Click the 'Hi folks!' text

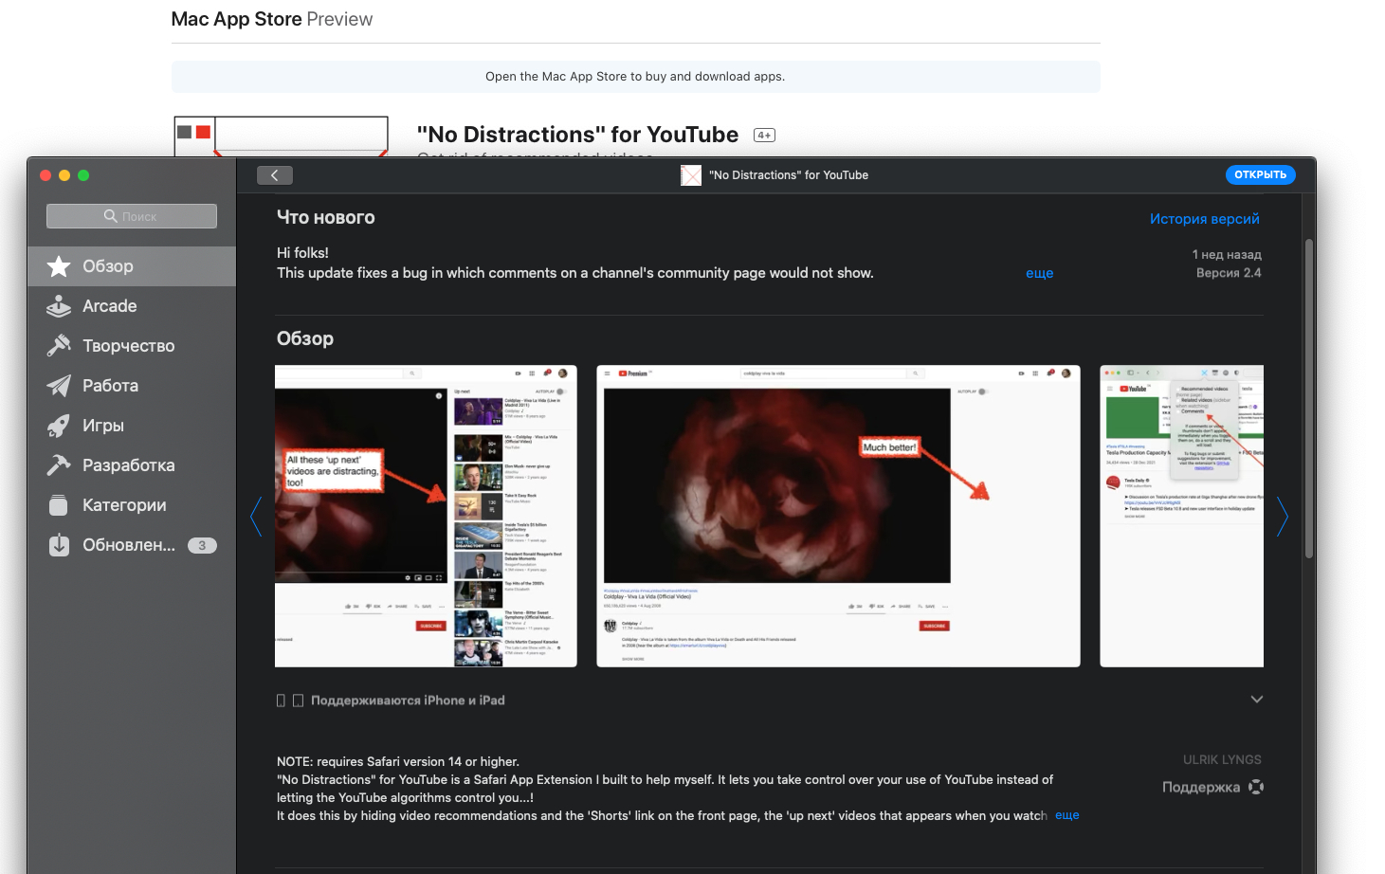[x=302, y=253]
